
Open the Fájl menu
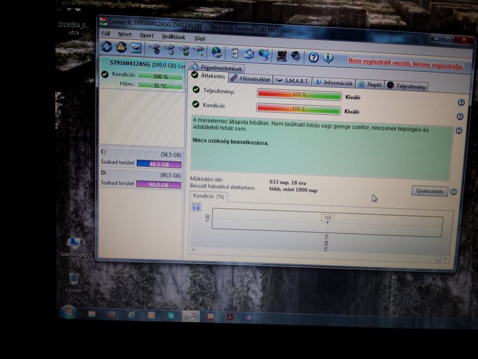pyautogui.click(x=106, y=33)
